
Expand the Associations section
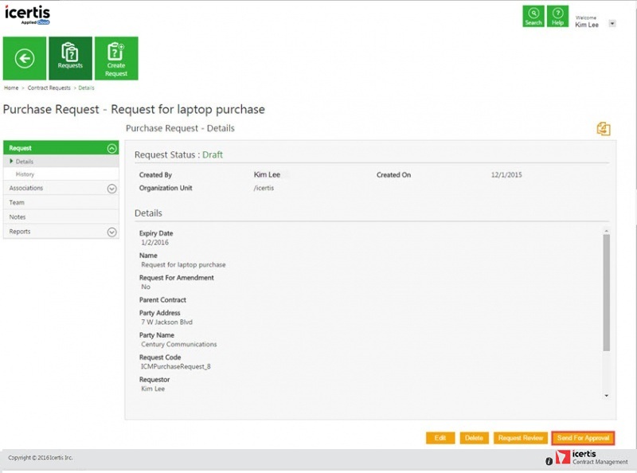coord(111,189)
